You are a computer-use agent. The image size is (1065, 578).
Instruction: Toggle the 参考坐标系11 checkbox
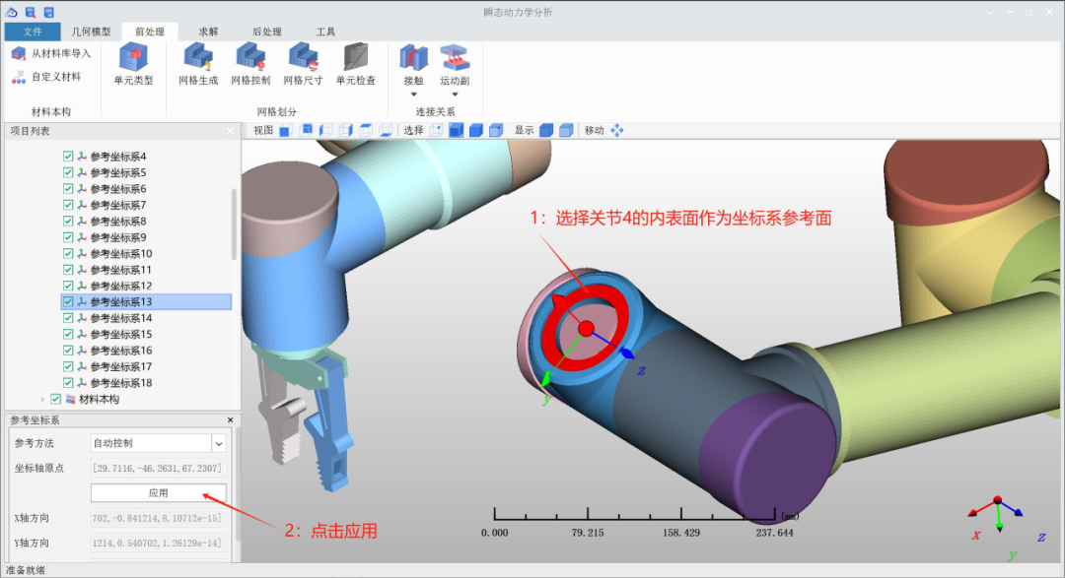tap(68, 270)
